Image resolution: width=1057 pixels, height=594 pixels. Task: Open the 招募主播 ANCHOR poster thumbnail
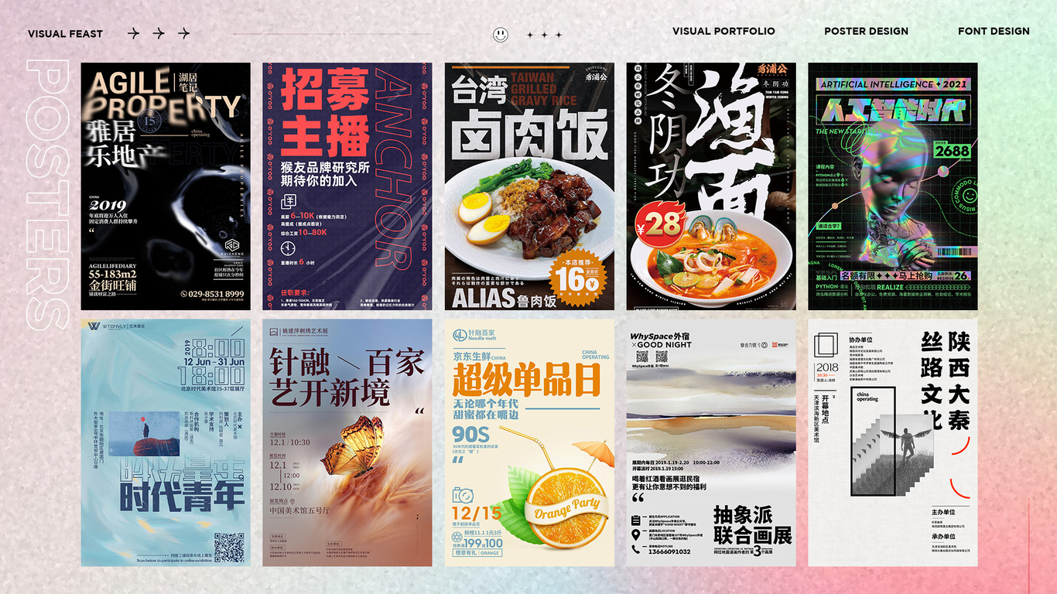pos(347,186)
